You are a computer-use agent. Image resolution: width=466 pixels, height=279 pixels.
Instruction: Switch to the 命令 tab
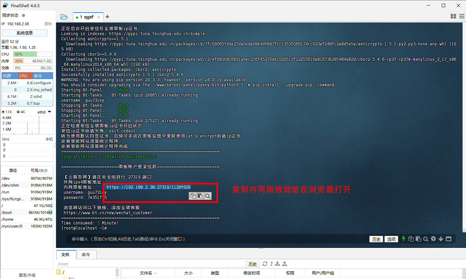coord(85,254)
